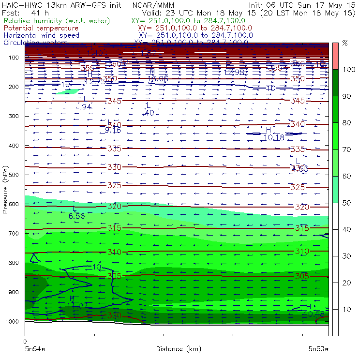
Task: Click the 500 hPa pressure axis tick label
Action: (14, 175)
